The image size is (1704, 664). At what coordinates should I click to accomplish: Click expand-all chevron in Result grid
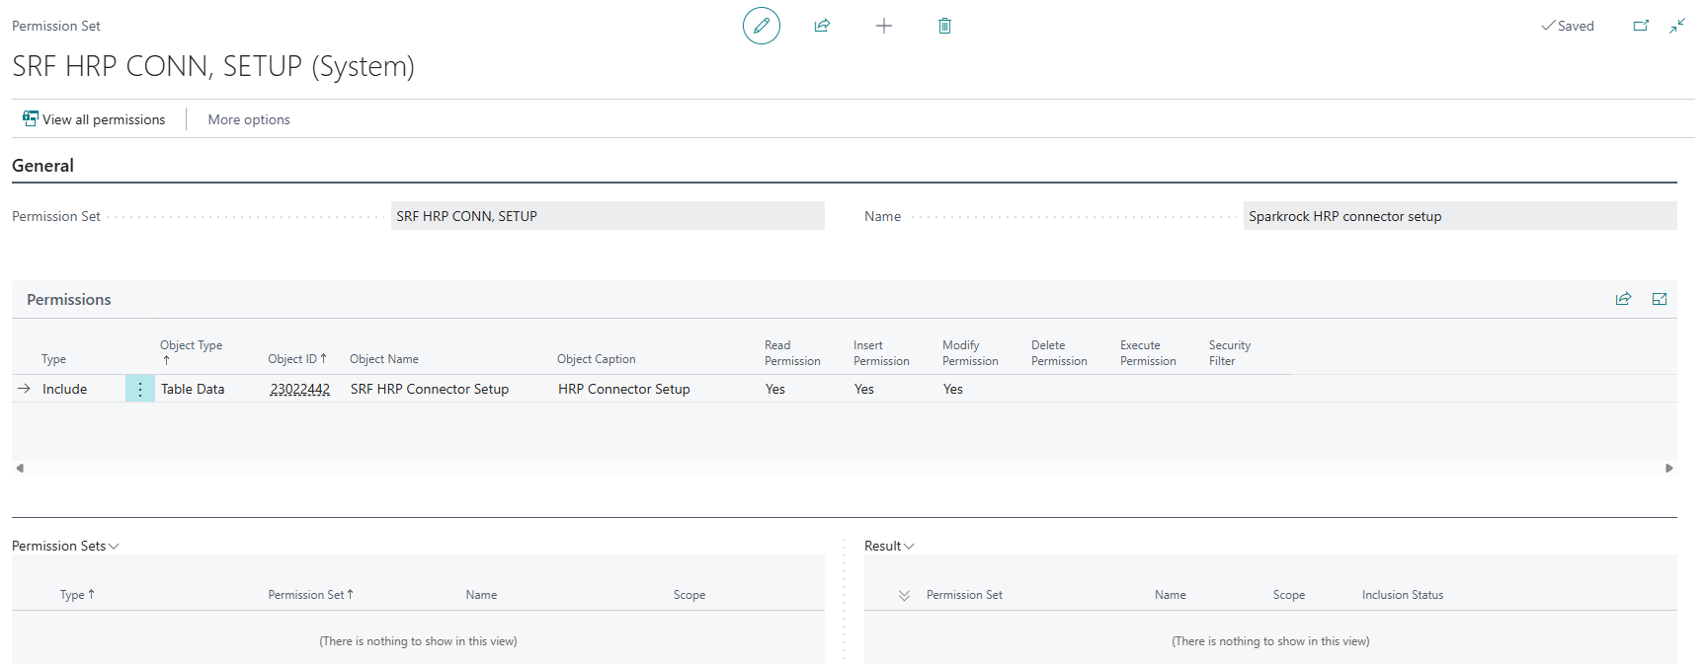tap(904, 595)
